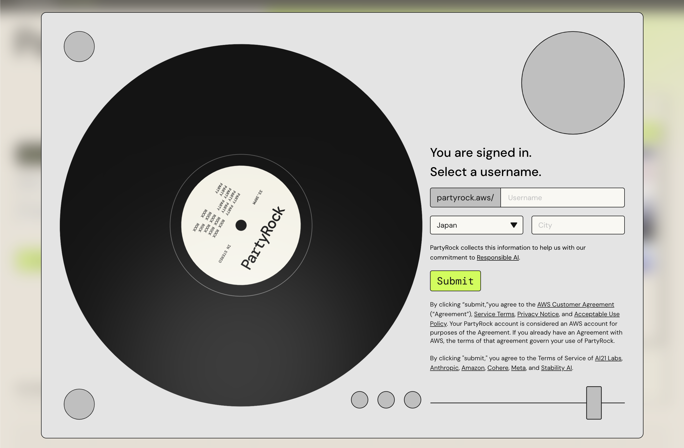Open the Japan country dropdown
Image resolution: width=684 pixels, height=448 pixels.
coord(471,225)
